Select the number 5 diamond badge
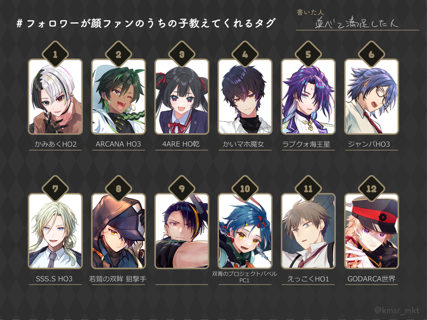 click(x=309, y=54)
